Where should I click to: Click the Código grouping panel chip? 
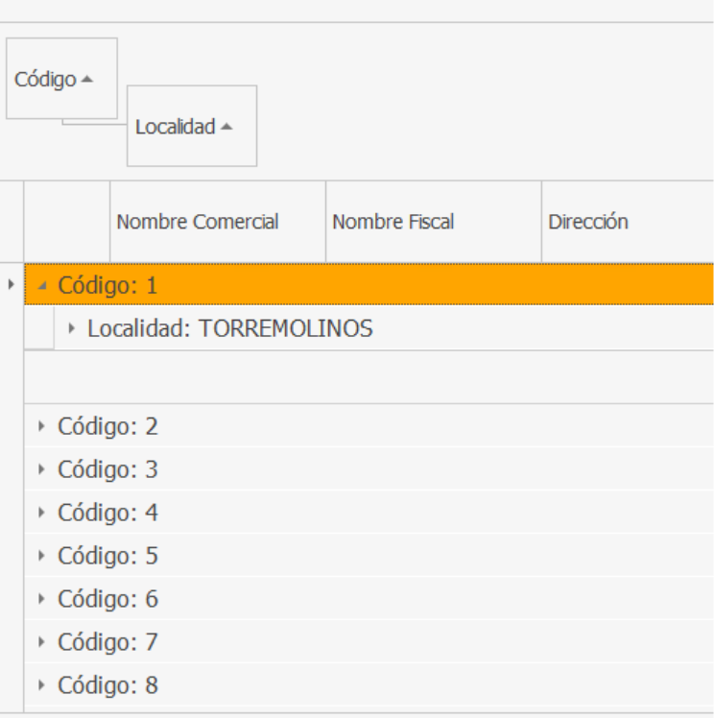coord(46,80)
